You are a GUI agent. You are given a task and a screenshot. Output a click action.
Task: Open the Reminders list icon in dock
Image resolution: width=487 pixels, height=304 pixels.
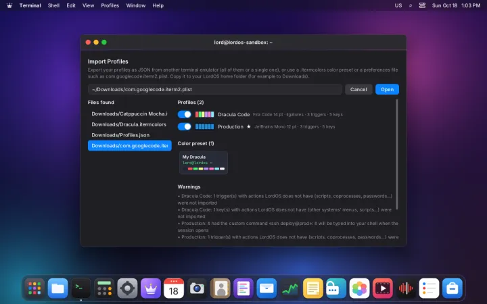pos(429,288)
